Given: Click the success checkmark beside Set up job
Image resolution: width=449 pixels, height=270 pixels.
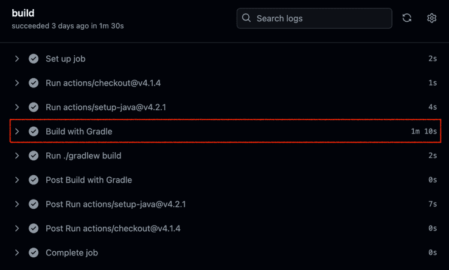Looking at the screenshot, I should [33, 59].
